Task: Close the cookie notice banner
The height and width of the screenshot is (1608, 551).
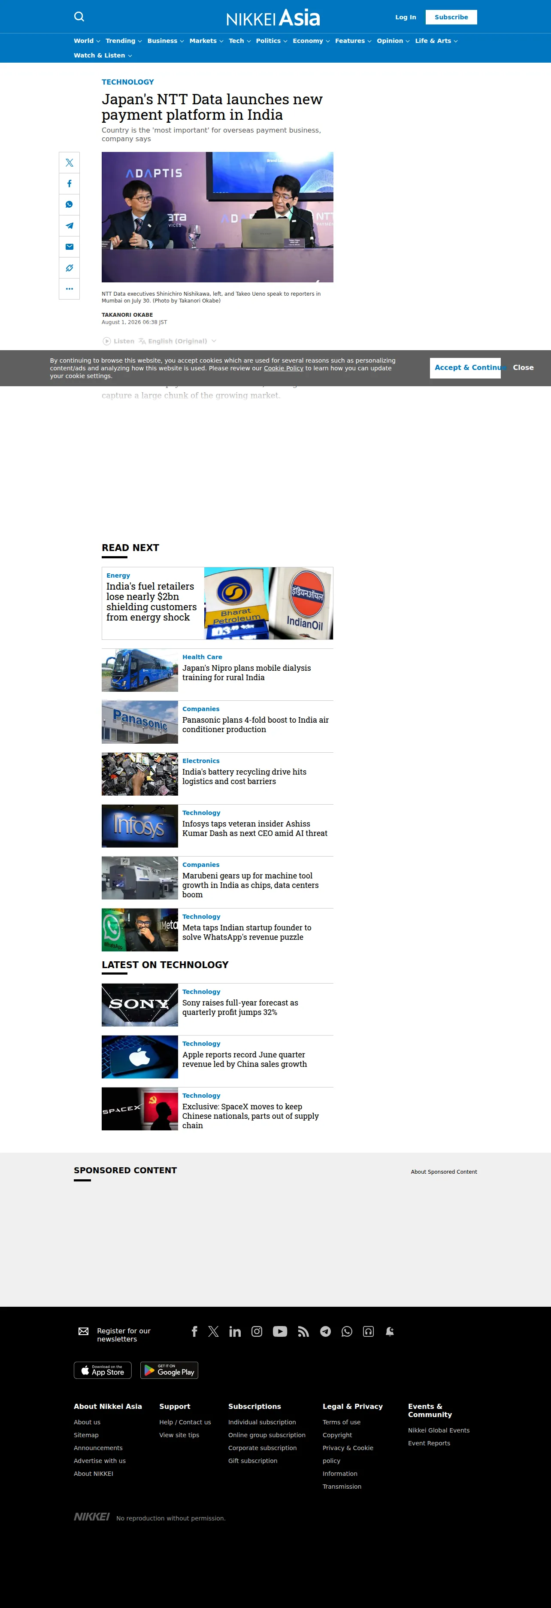Action: [523, 368]
